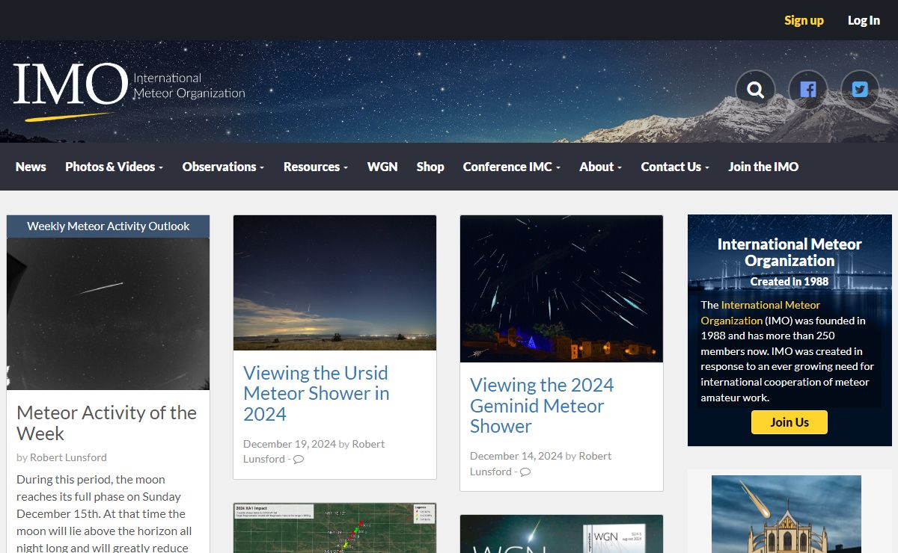Open the Meteor Activity of the Week title
Image resolution: width=898 pixels, height=553 pixels.
(x=106, y=423)
